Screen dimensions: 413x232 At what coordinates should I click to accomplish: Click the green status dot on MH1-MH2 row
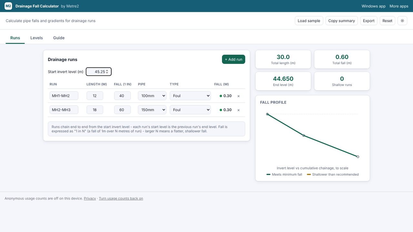(221, 96)
